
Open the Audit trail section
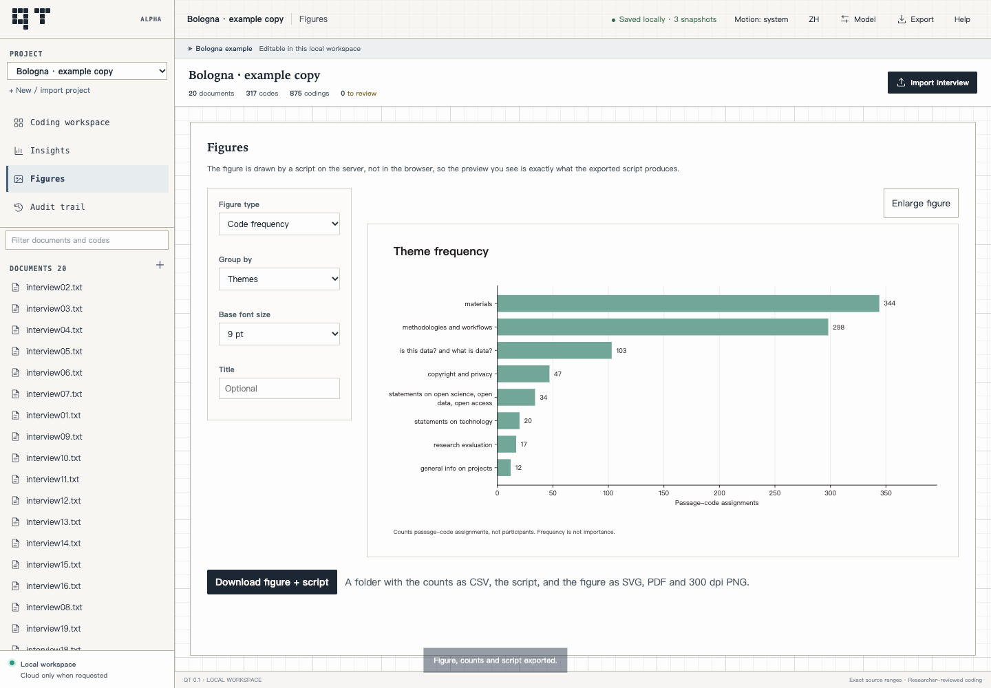87,207
